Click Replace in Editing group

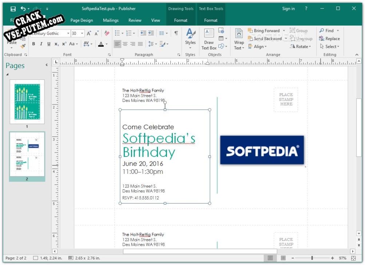click(x=329, y=39)
